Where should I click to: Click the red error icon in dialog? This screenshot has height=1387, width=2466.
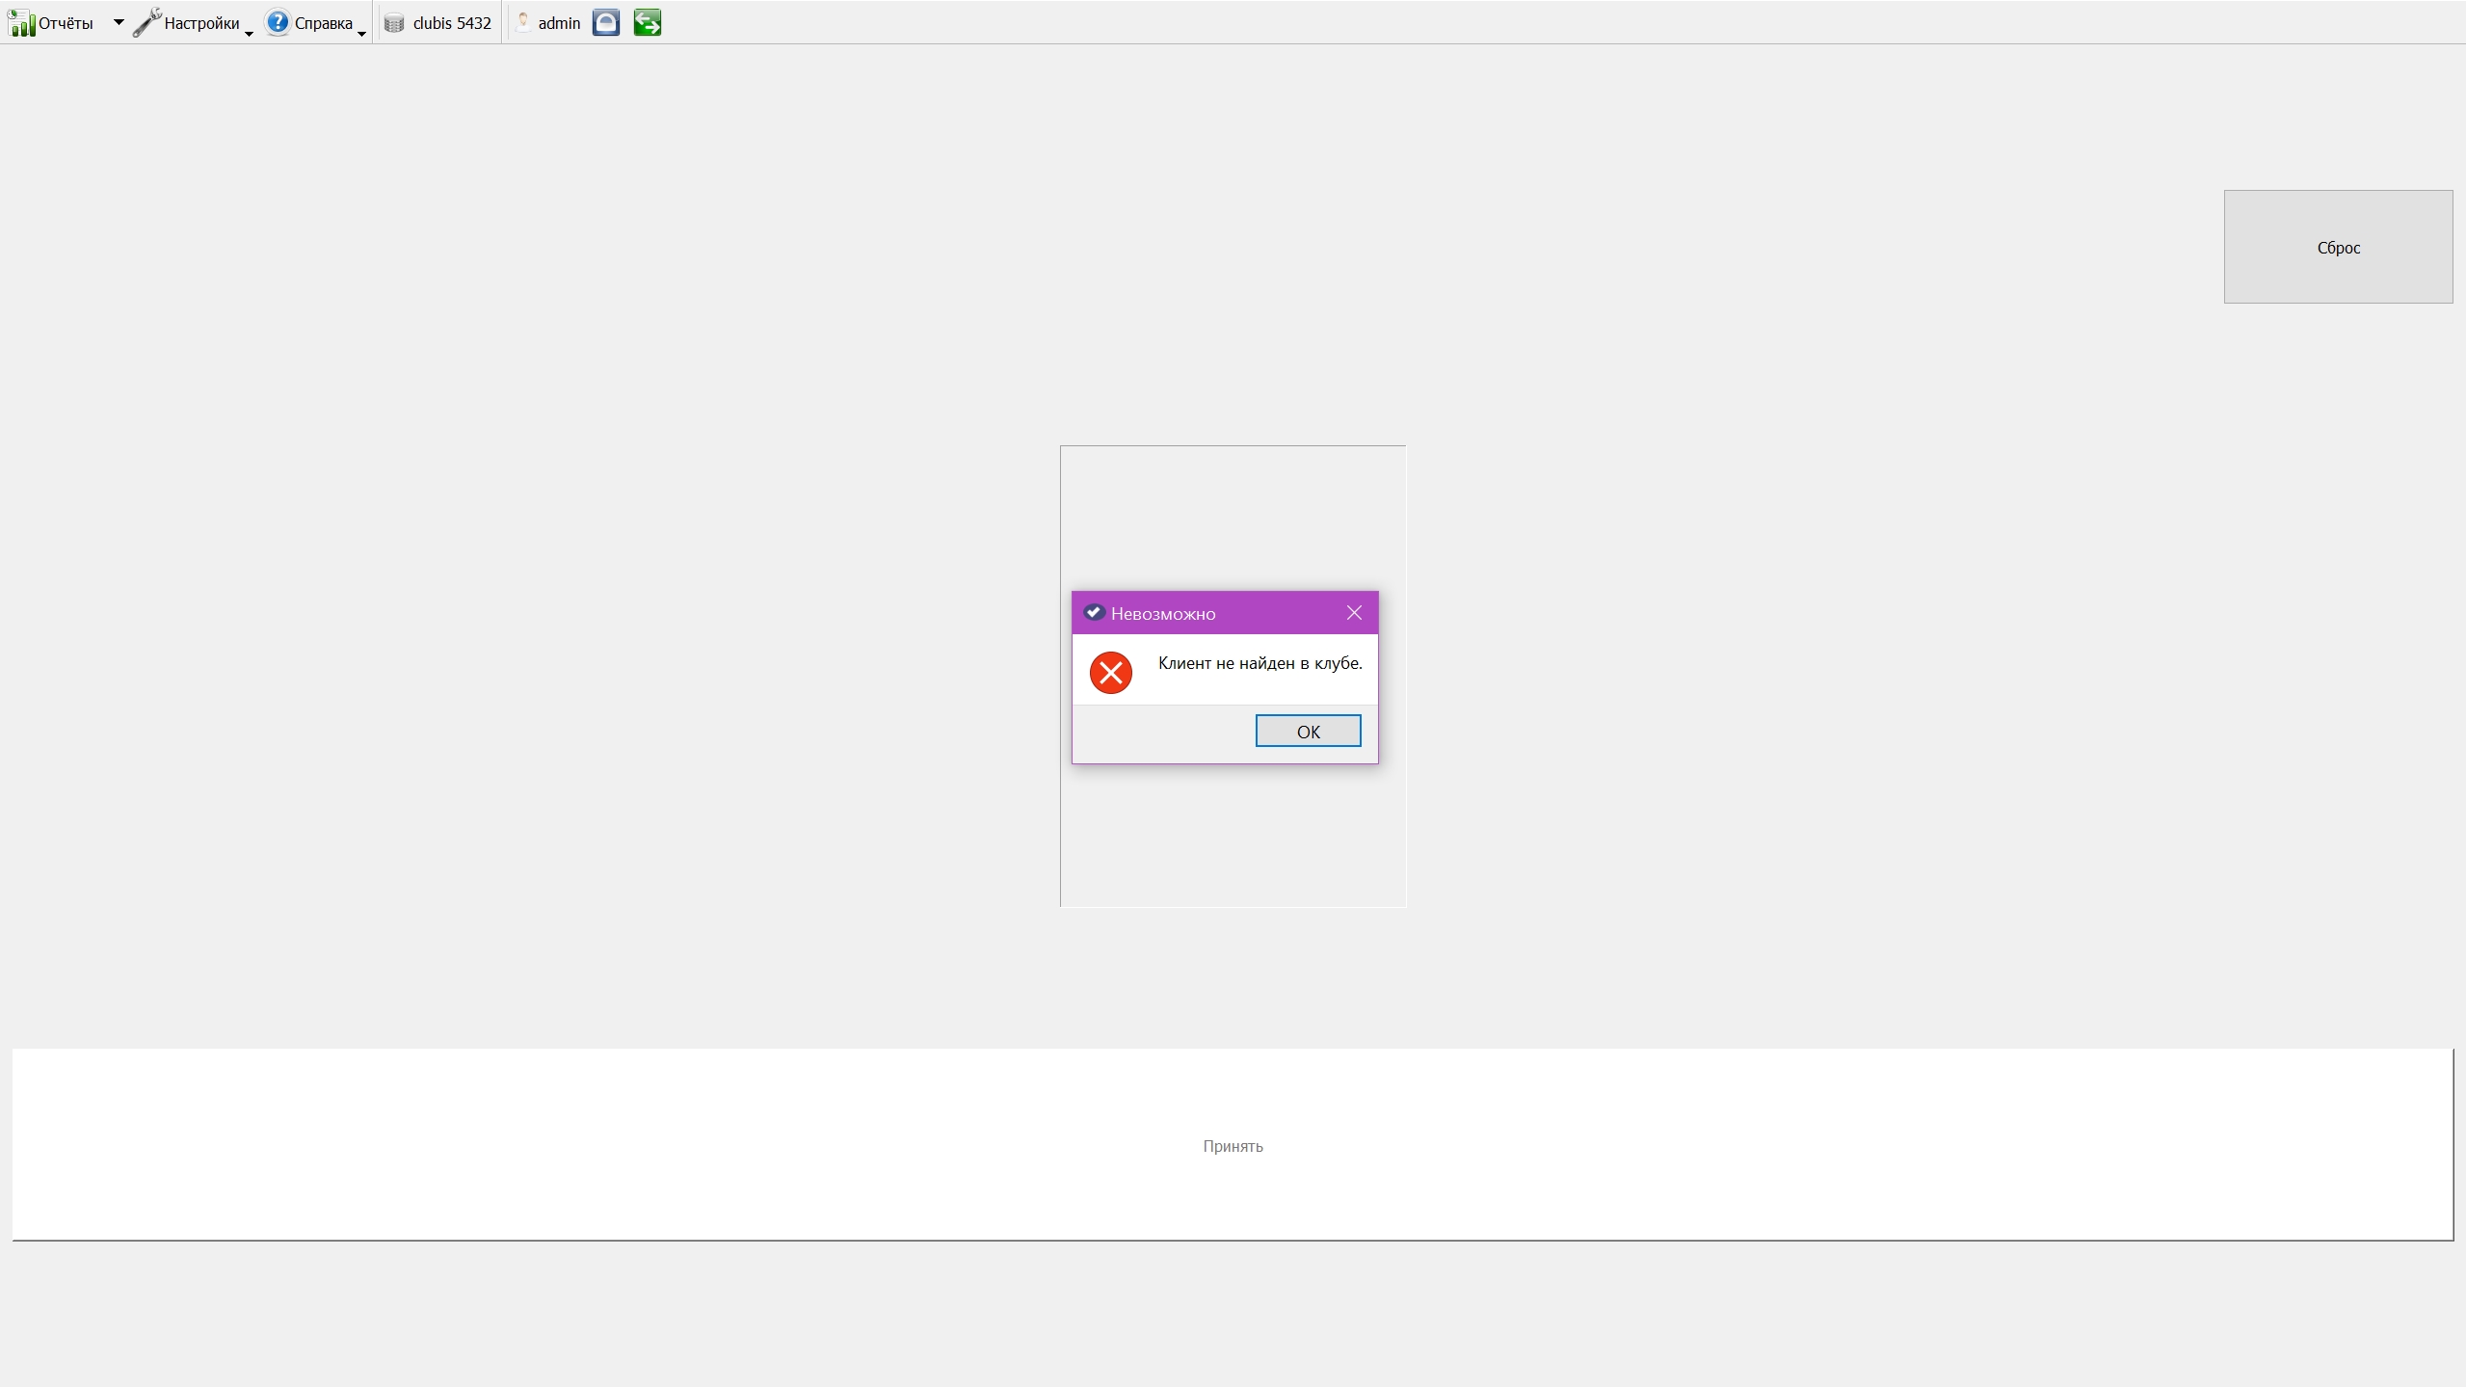coord(1110,673)
